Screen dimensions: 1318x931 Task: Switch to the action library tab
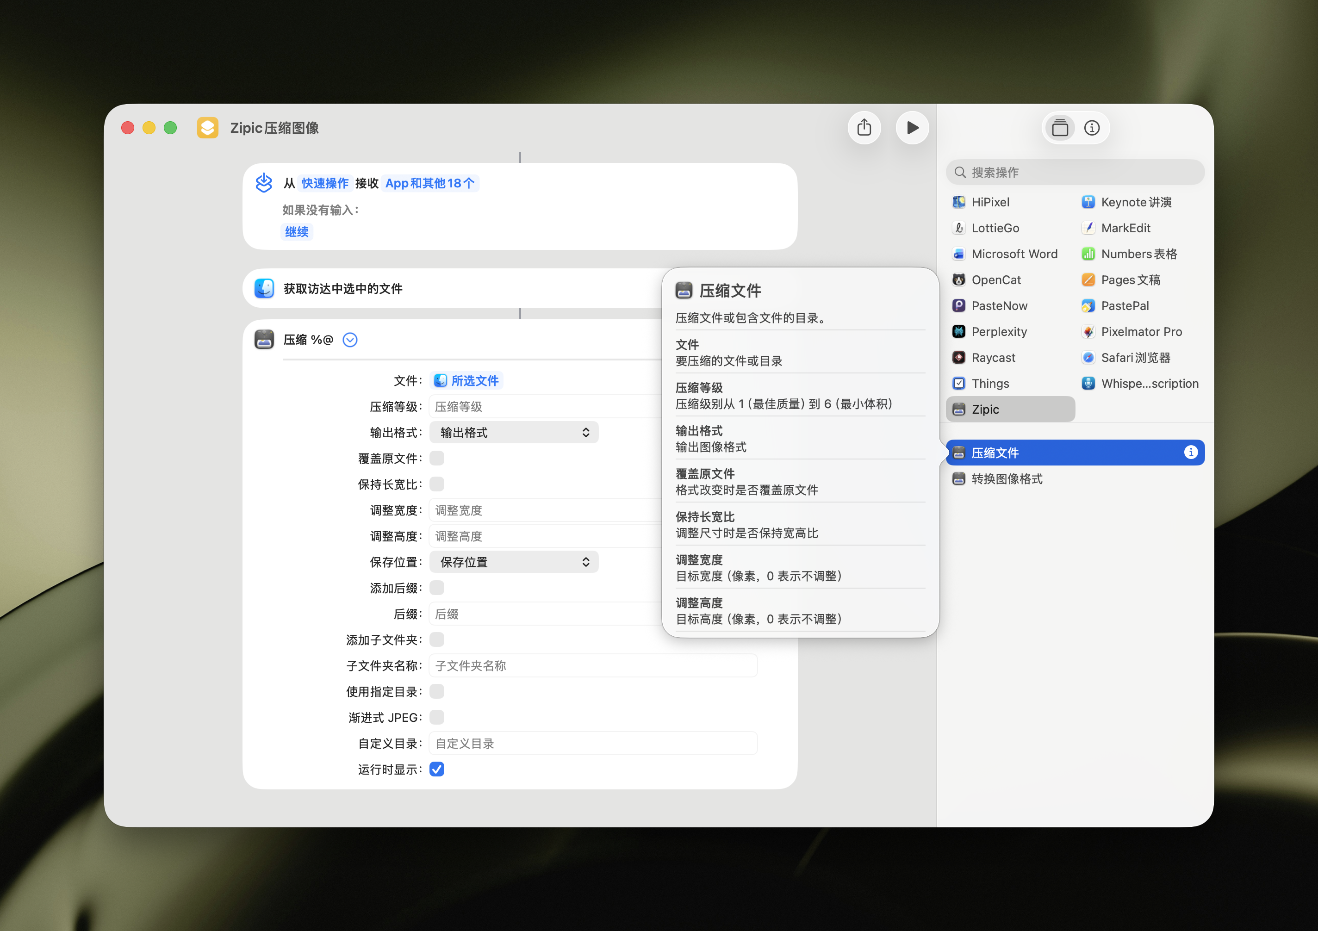tap(1059, 127)
